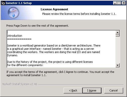127x97 pixels.
Task: Click the license scrollbar up arrow
Action: [118, 32]
